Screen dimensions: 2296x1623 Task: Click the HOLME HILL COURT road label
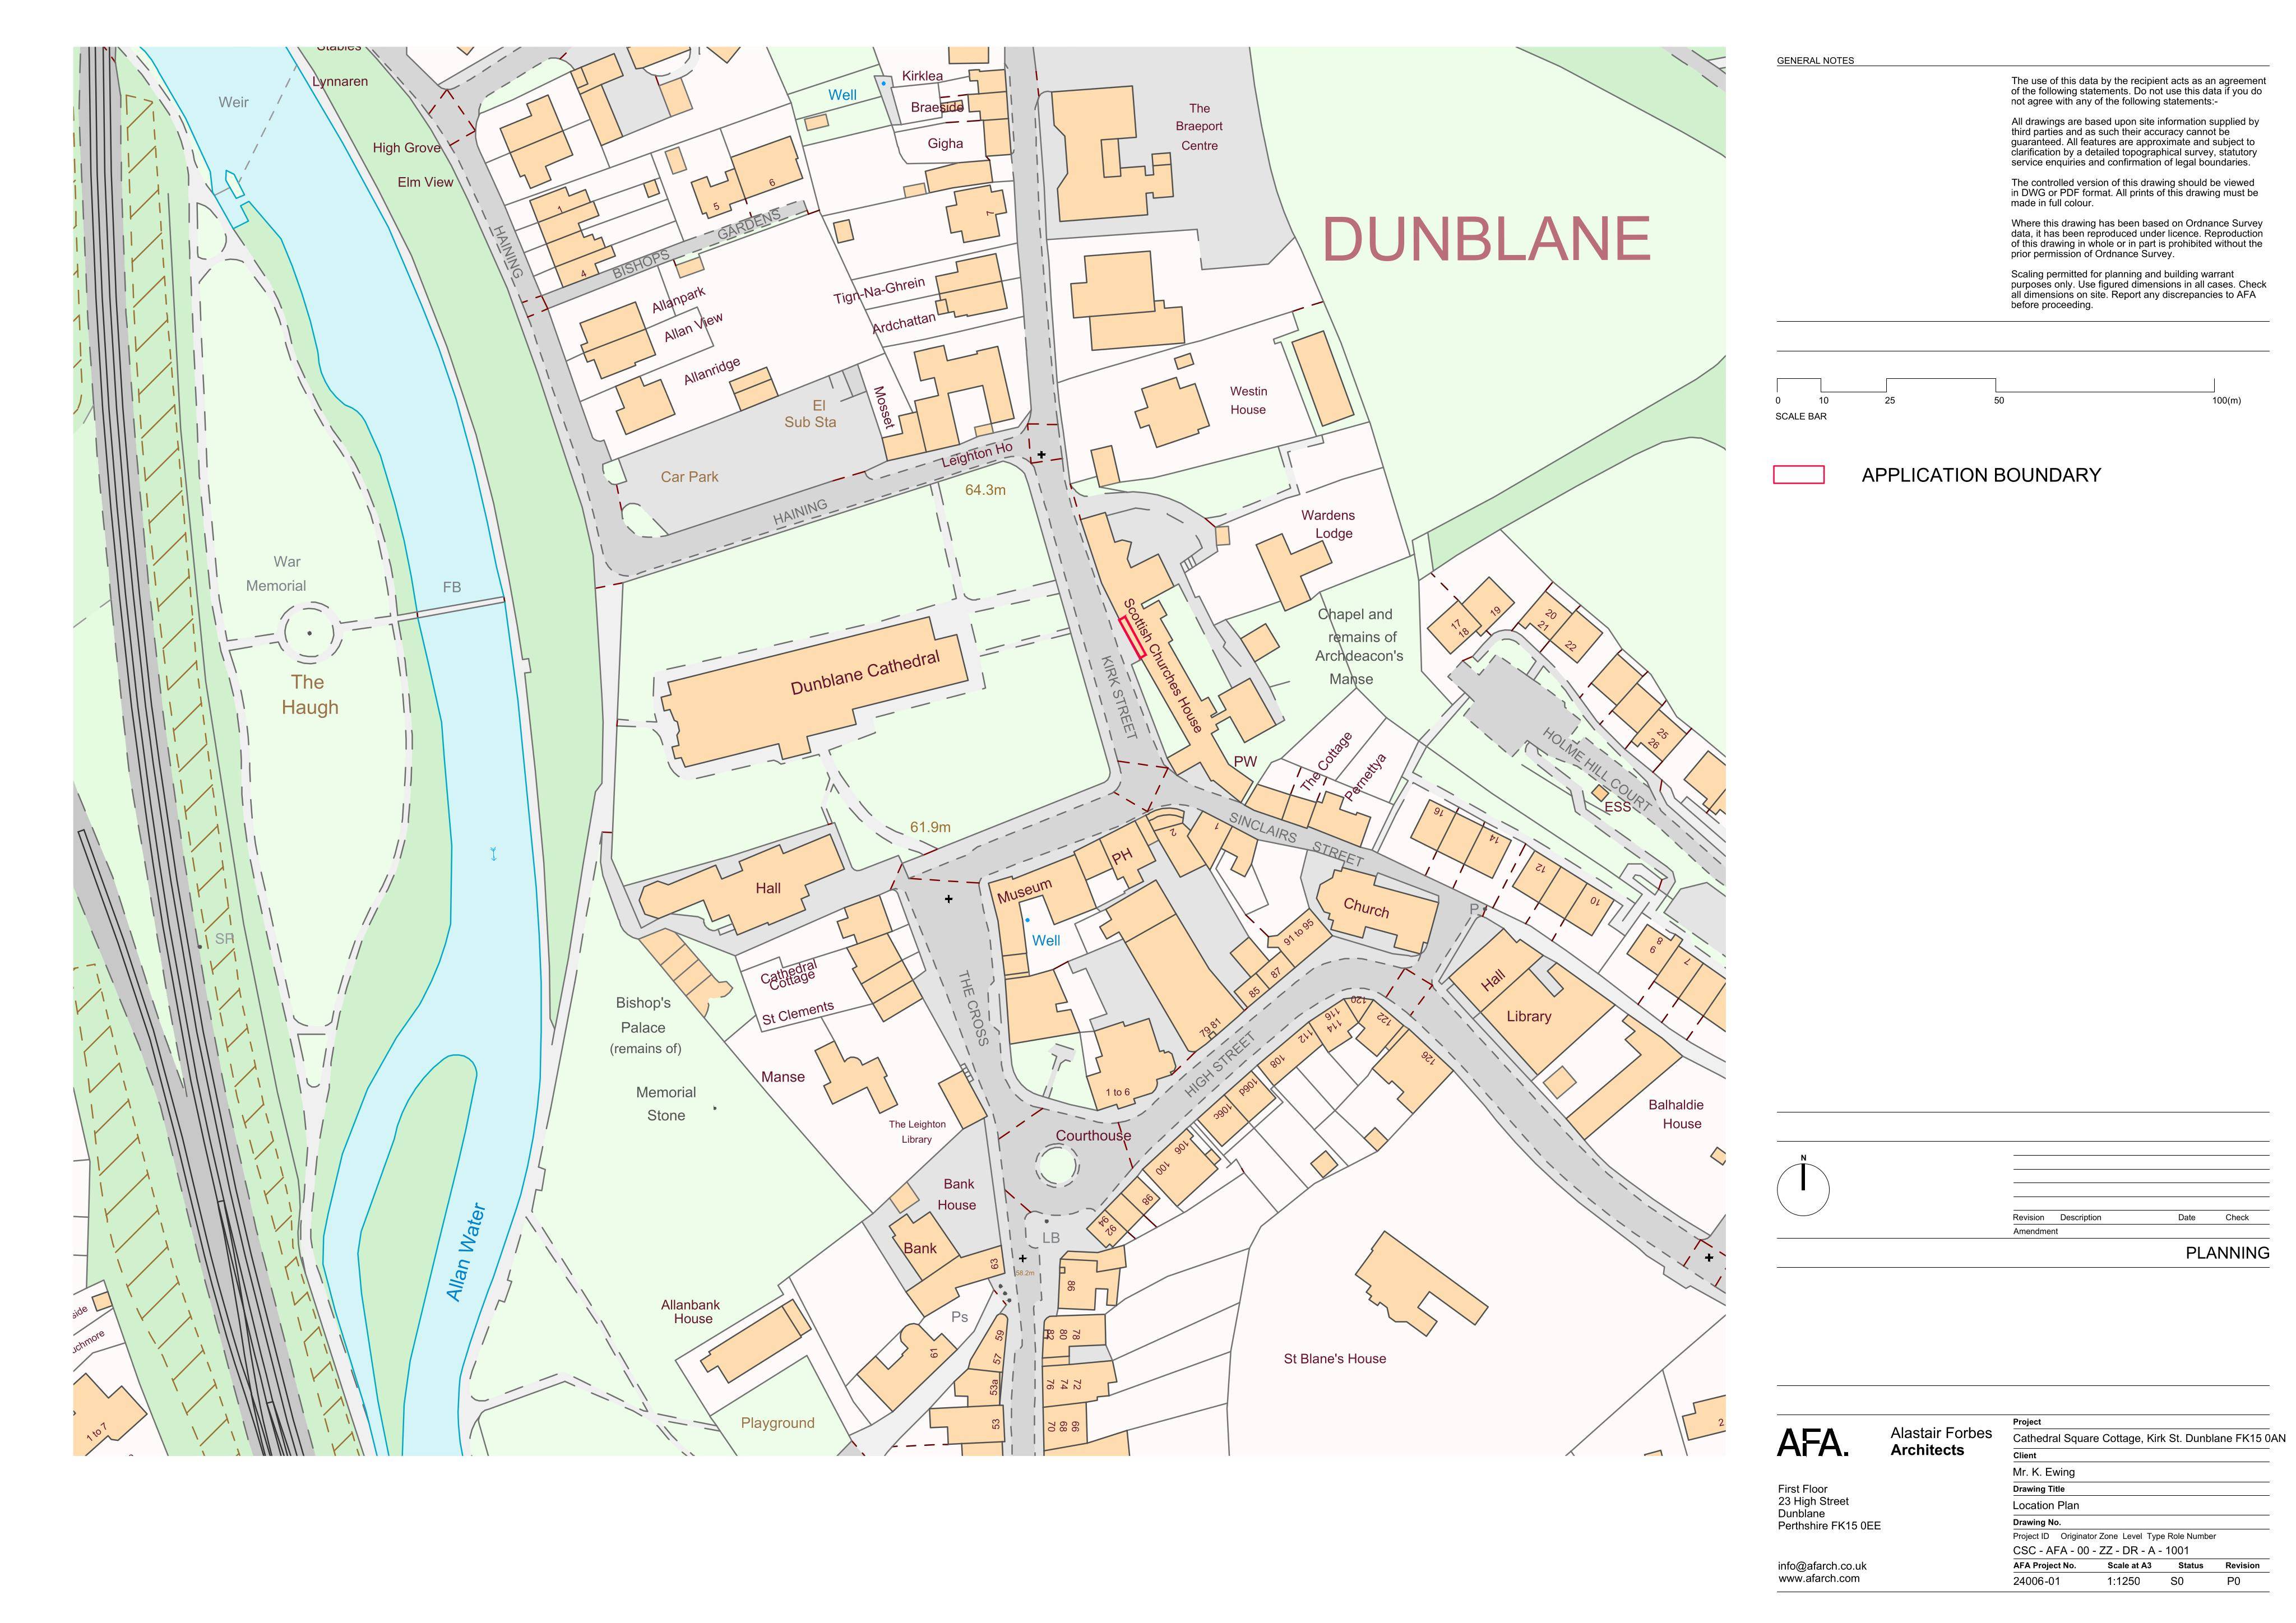pos(1596,770)
